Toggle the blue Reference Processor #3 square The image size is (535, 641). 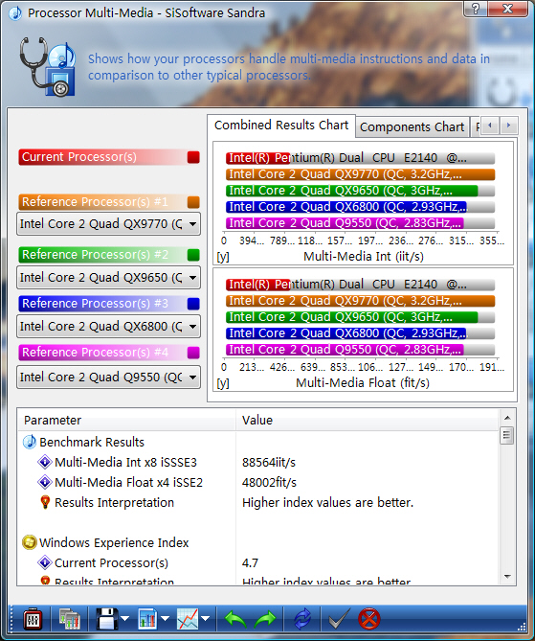pos(193,304)
